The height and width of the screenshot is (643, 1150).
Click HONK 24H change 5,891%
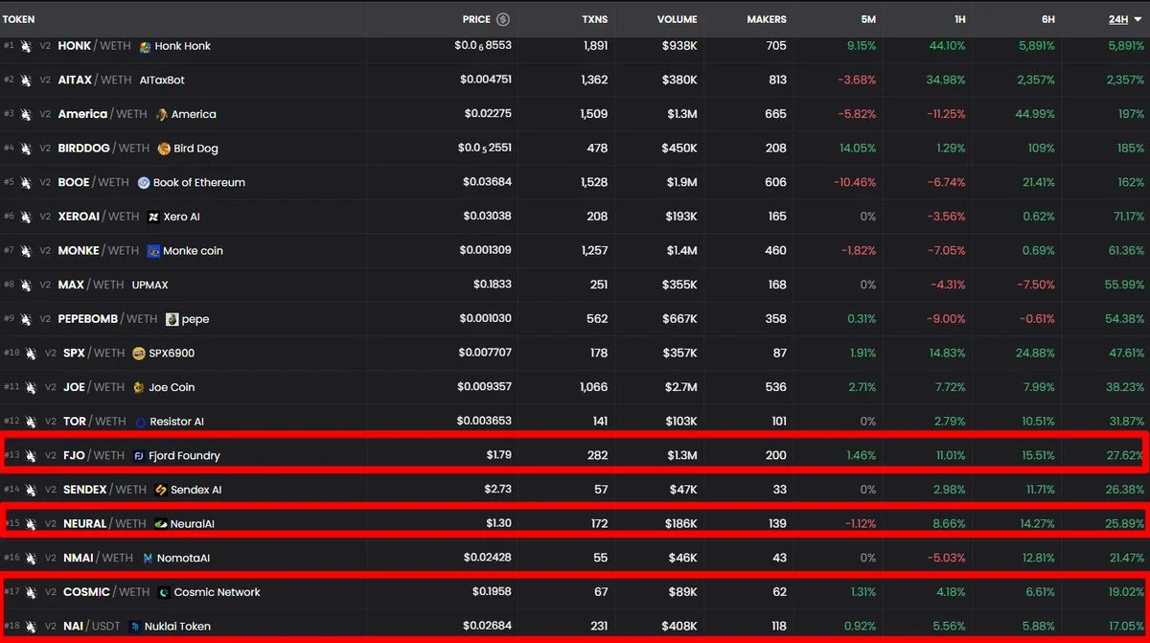pos(1124,46)
